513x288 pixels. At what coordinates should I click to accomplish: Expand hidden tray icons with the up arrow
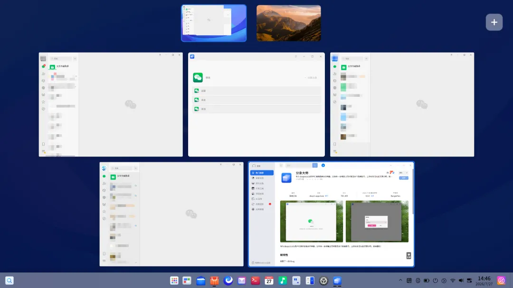tap(400, 280)
